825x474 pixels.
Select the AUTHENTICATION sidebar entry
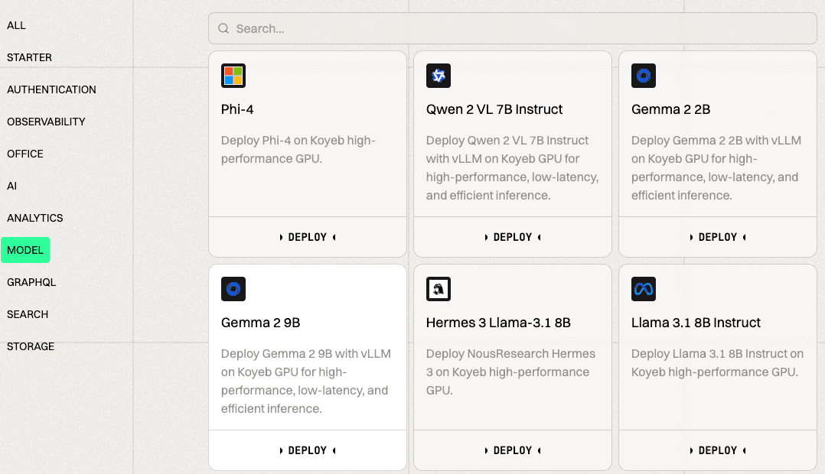point(51,89)
